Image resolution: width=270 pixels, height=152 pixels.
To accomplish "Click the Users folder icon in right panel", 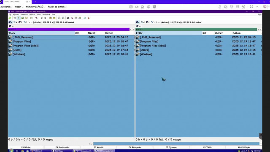I will [x=138, y=50].
